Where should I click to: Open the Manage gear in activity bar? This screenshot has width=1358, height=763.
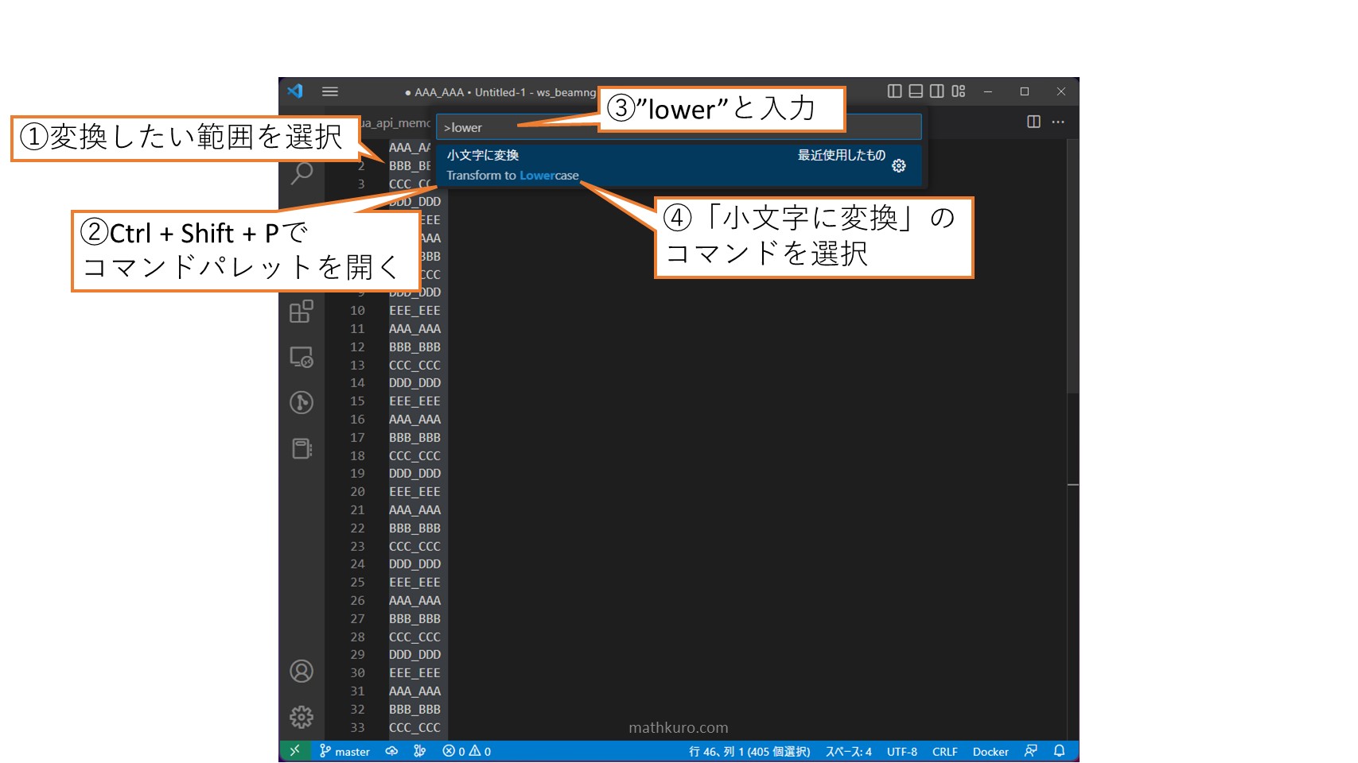[x=302, y=717]
